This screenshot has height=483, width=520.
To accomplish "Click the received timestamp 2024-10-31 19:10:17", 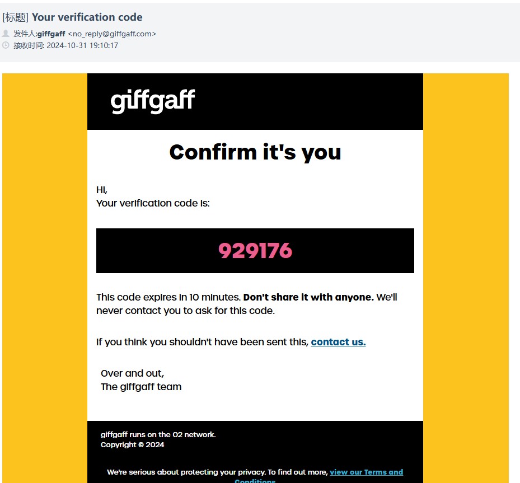I will click(x=82, y=45).
